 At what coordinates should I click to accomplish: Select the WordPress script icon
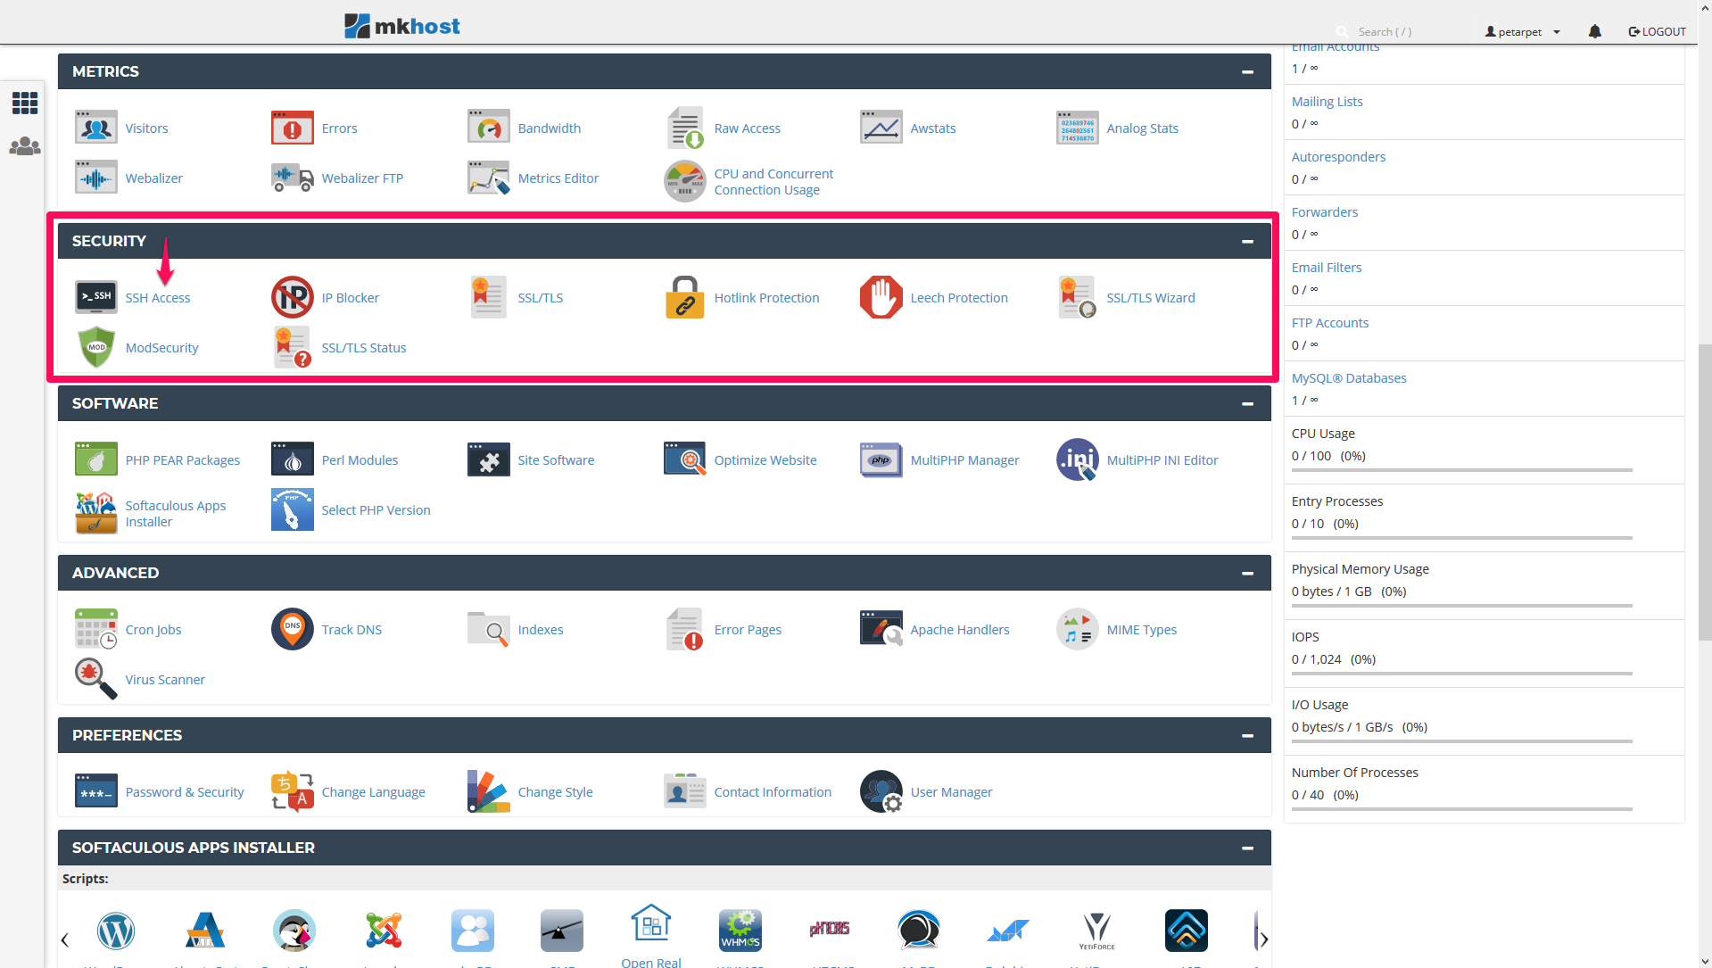pyautogui.click(x=116, y=931)
